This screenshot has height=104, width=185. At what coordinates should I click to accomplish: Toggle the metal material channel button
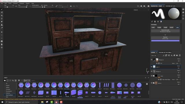[171, 27]
